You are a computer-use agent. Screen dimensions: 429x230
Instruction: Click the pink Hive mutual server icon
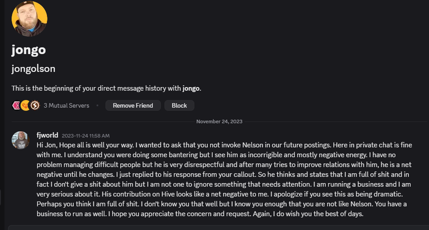16,106
